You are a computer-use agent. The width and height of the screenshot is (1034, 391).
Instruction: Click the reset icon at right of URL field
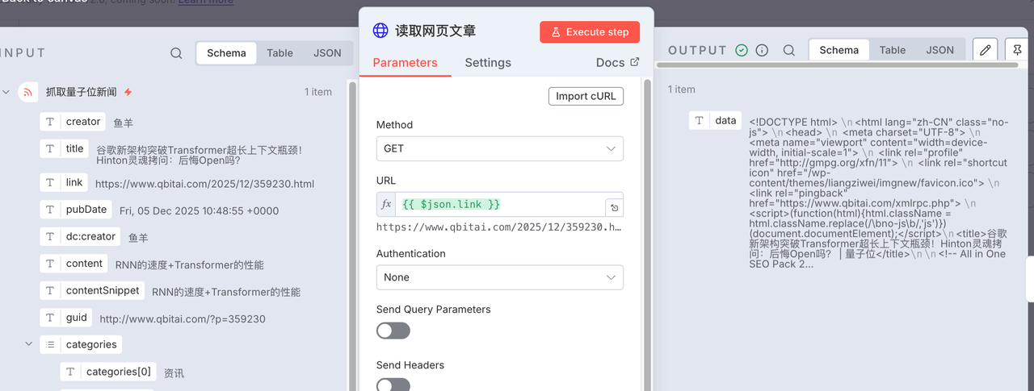tap(614, 207)
